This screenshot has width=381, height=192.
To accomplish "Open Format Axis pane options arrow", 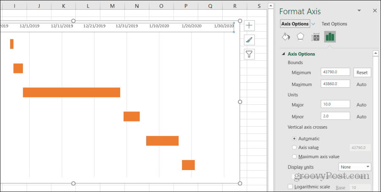I will pyautogui.click(x=359, y=11).
